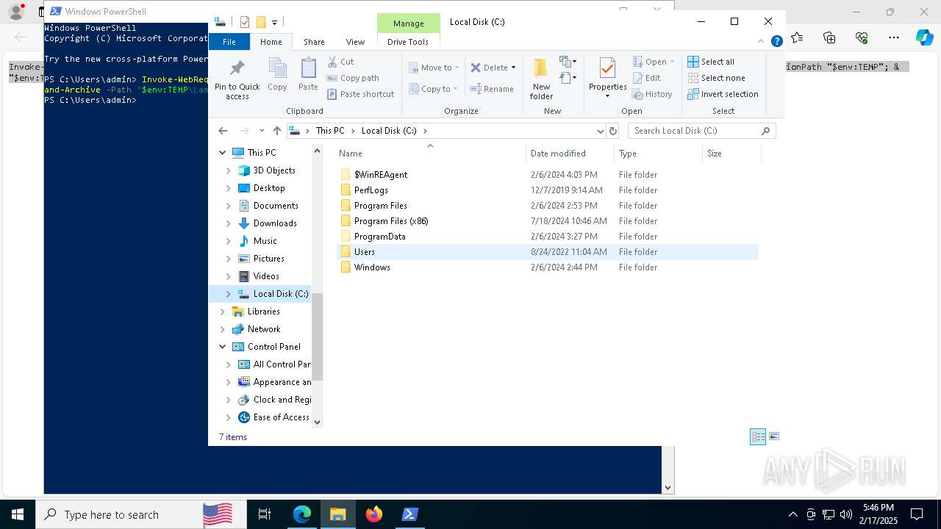Click the History ribbon command
The image size is (941, 529).
click(652, 94)
